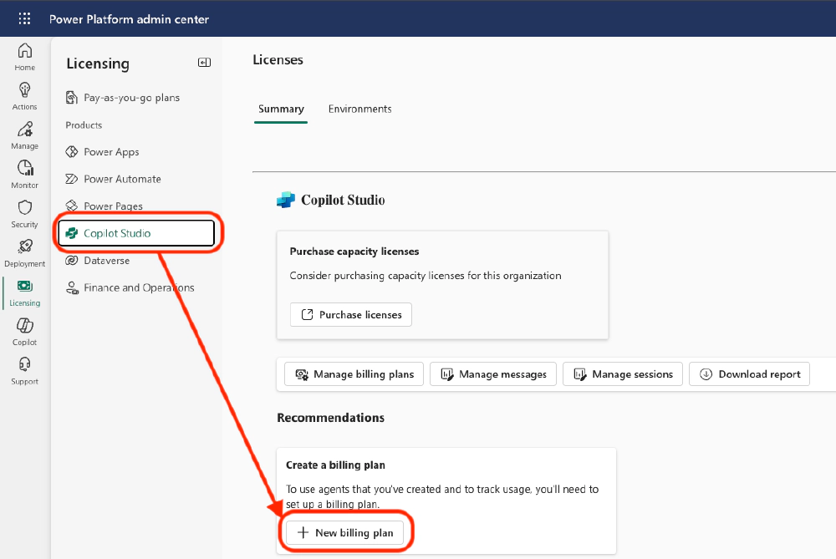
Task: Open Pay-as-you-go plans
Action: coord(123,98)
